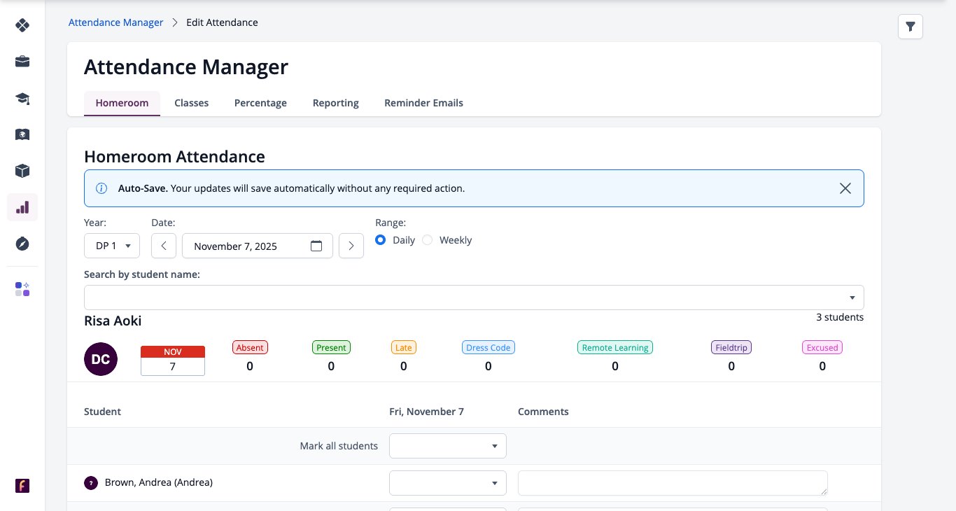Open the Year DP 1 dropdown
The height and width of the screenshot is (511, 956).
tap(112, 246)
